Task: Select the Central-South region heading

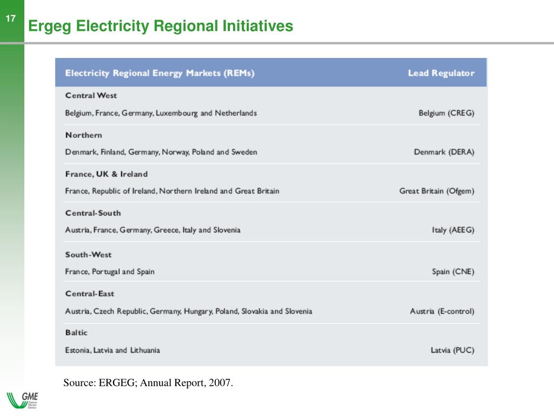Action: click(93, 213)
